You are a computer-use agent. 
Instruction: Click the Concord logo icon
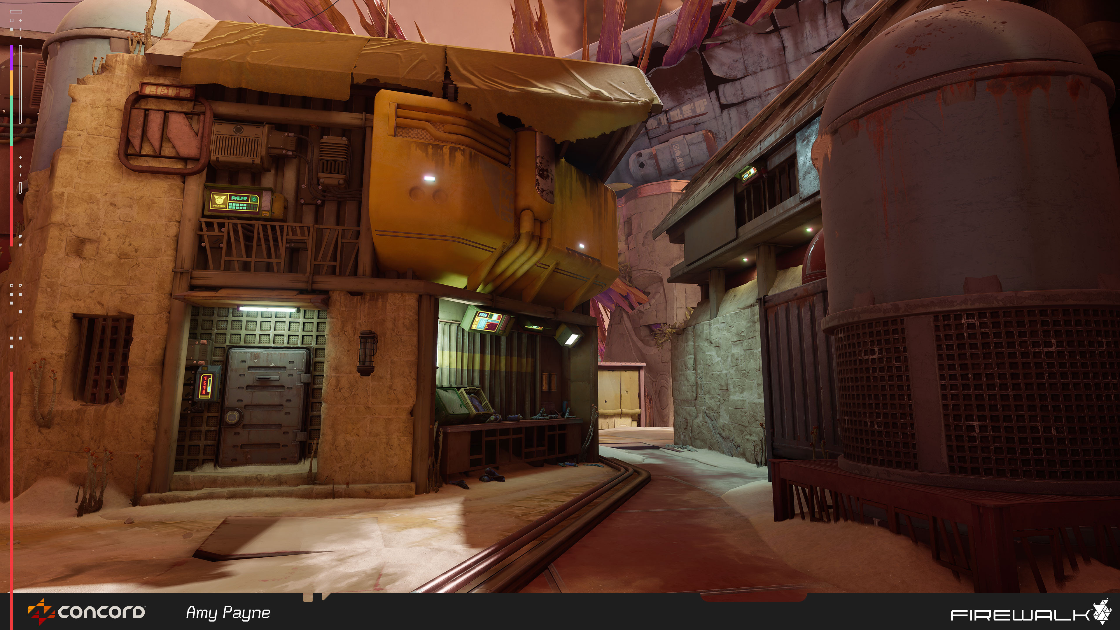(41, 612)
